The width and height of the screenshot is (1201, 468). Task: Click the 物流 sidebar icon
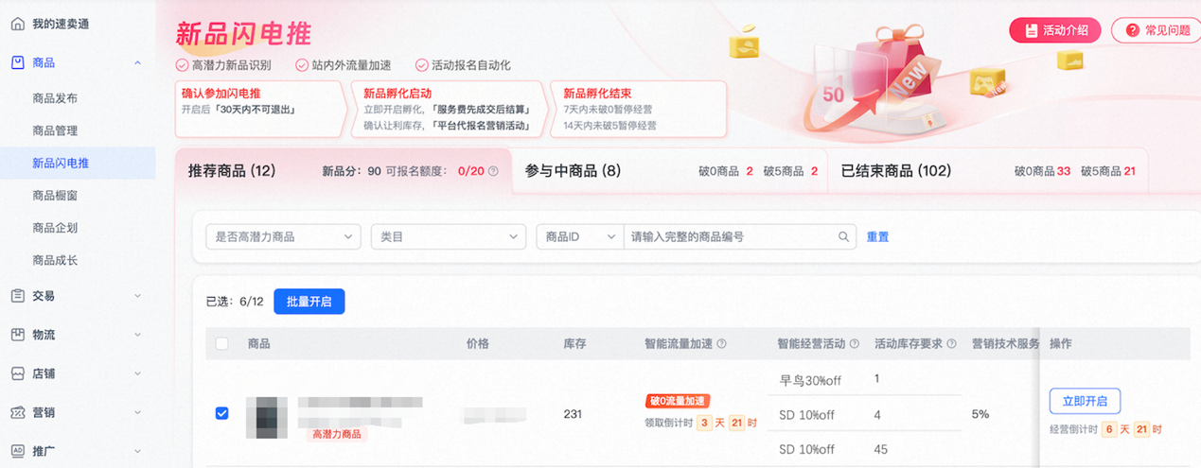pyautogui.click(x=17, y=335)
